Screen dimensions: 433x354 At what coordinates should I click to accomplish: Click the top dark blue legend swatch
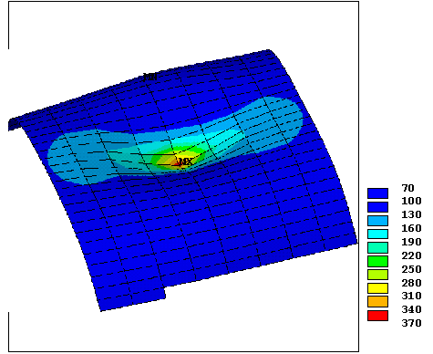point(377,193)
